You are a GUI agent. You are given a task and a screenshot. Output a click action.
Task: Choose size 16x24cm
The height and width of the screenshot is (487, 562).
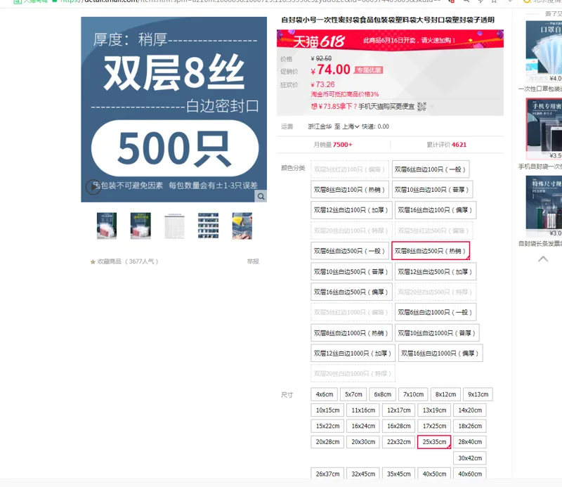[363, 426]
